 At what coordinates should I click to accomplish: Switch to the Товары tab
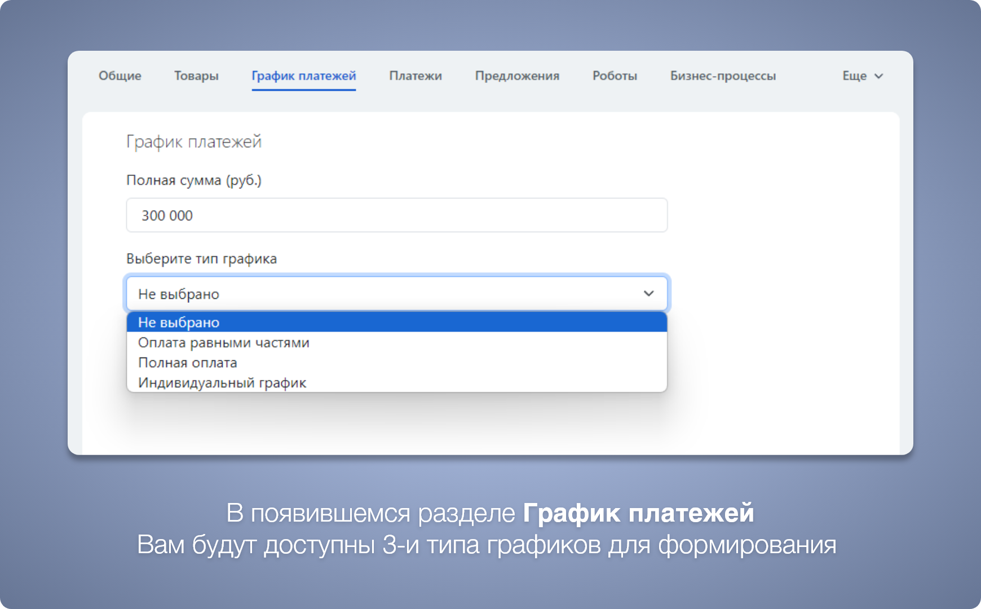coord(196,76)
